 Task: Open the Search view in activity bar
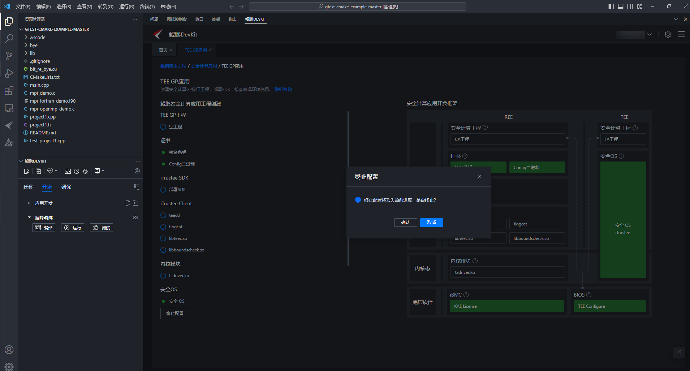point(9,38)
